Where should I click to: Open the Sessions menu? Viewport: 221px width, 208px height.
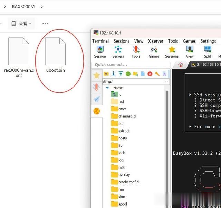(x=122, y=41)
